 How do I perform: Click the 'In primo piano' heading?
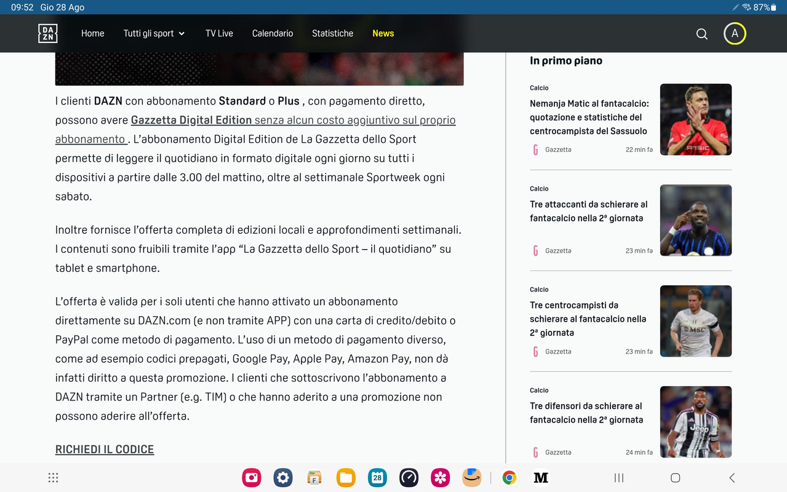pyautogui.click(x=566, y=60)
